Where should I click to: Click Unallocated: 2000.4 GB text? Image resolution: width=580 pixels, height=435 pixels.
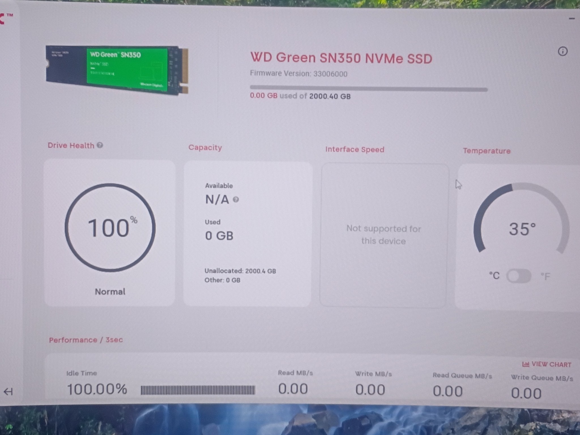pyautogui.click(x=240, y=271)
